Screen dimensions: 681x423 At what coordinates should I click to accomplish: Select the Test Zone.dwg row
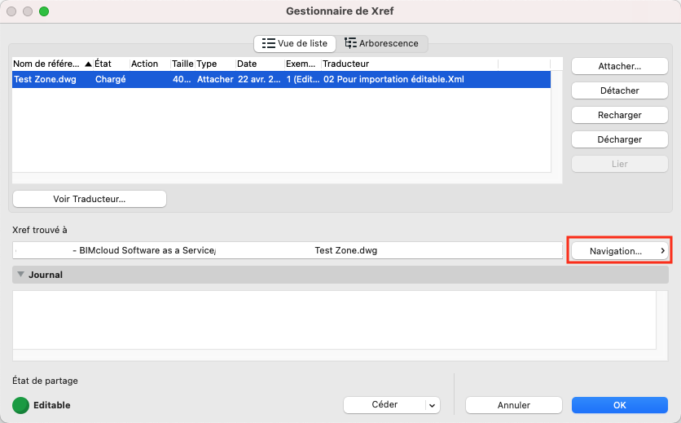coord(281,80)
